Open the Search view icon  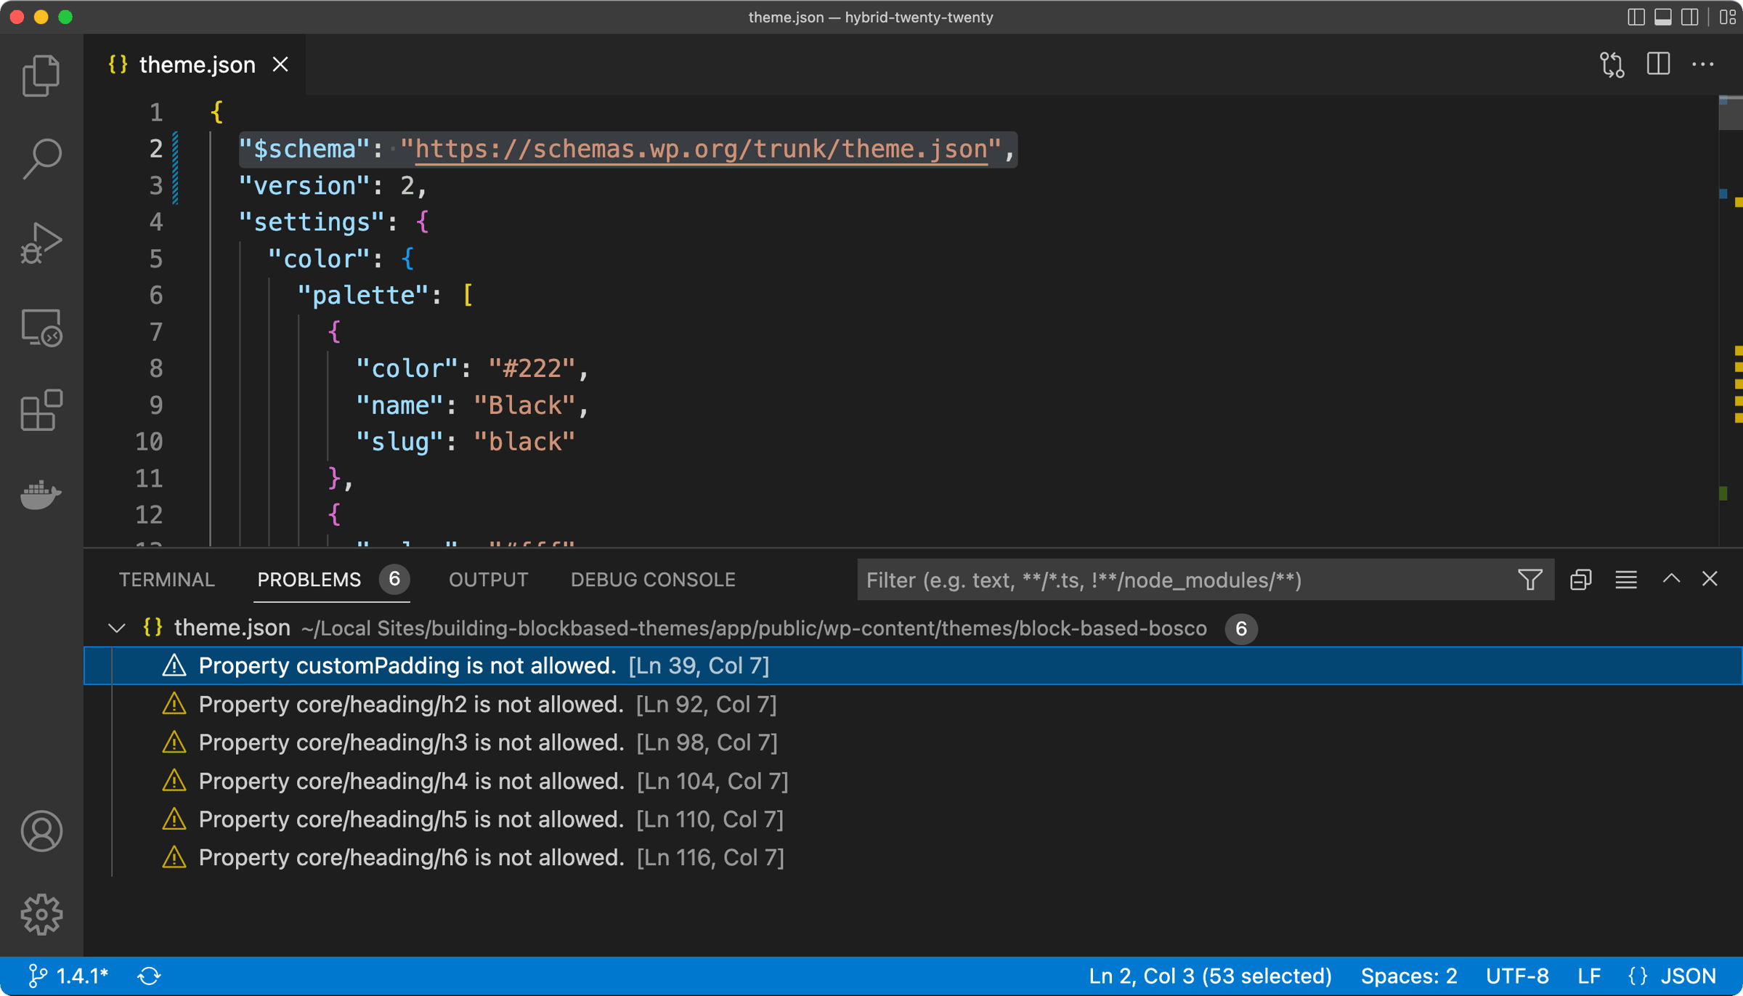point(41,158)
